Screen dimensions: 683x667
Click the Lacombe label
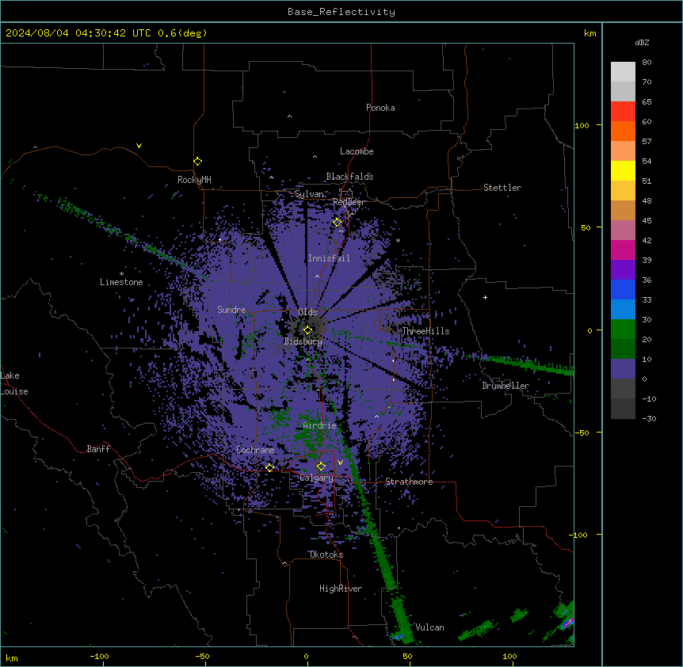357,151
